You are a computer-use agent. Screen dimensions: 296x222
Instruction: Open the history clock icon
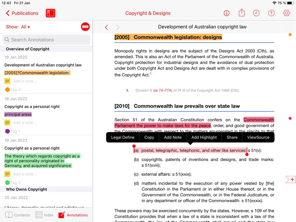coord(256,13)
